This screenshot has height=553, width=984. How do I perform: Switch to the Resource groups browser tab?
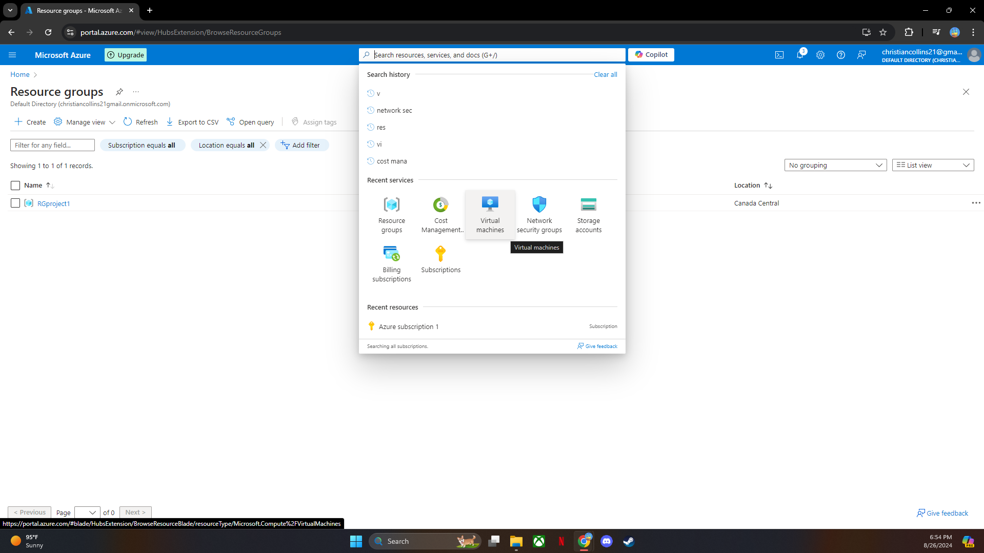click(77, 10)
